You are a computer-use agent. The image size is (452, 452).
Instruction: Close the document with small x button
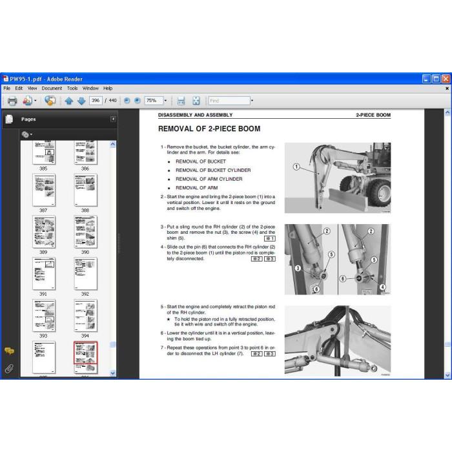(x=447, y=88)
